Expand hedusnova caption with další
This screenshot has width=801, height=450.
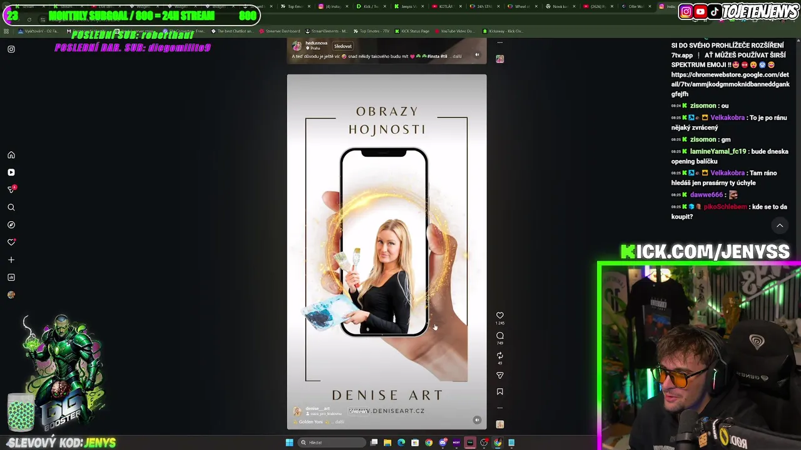457,56
